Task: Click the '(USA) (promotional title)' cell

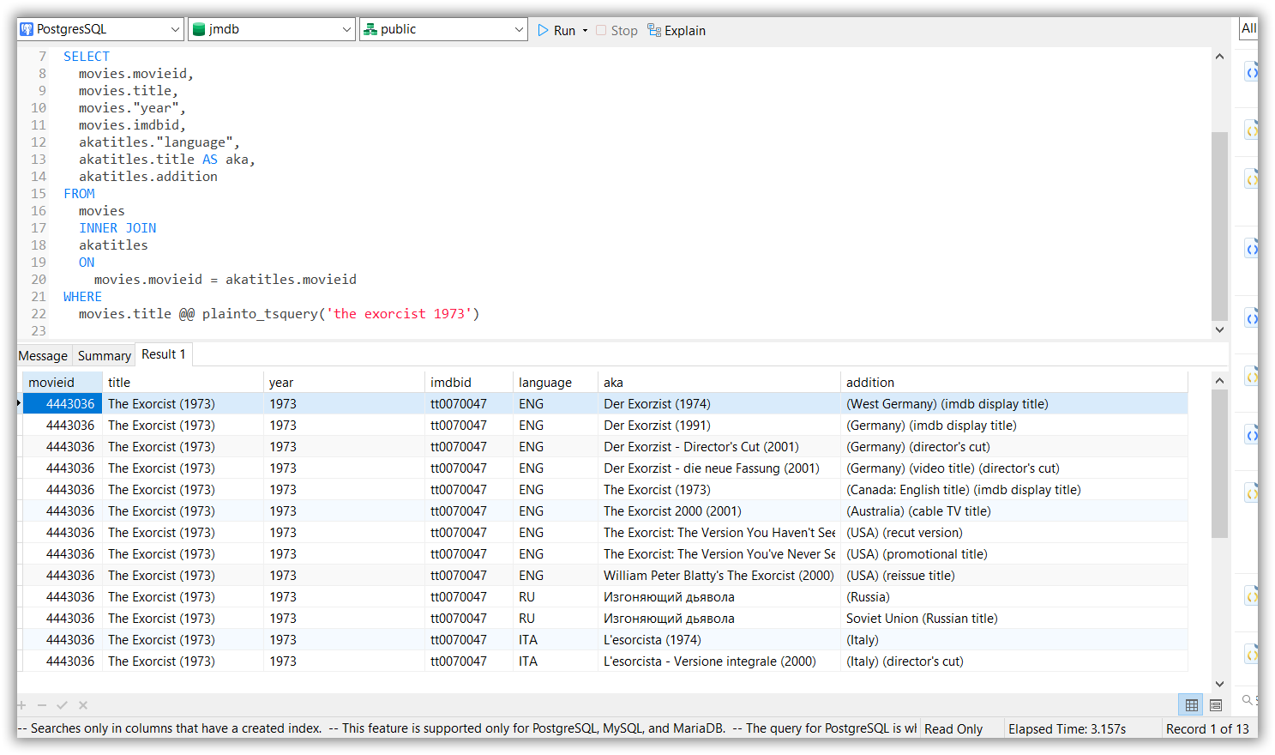Action: point(1013,554)
